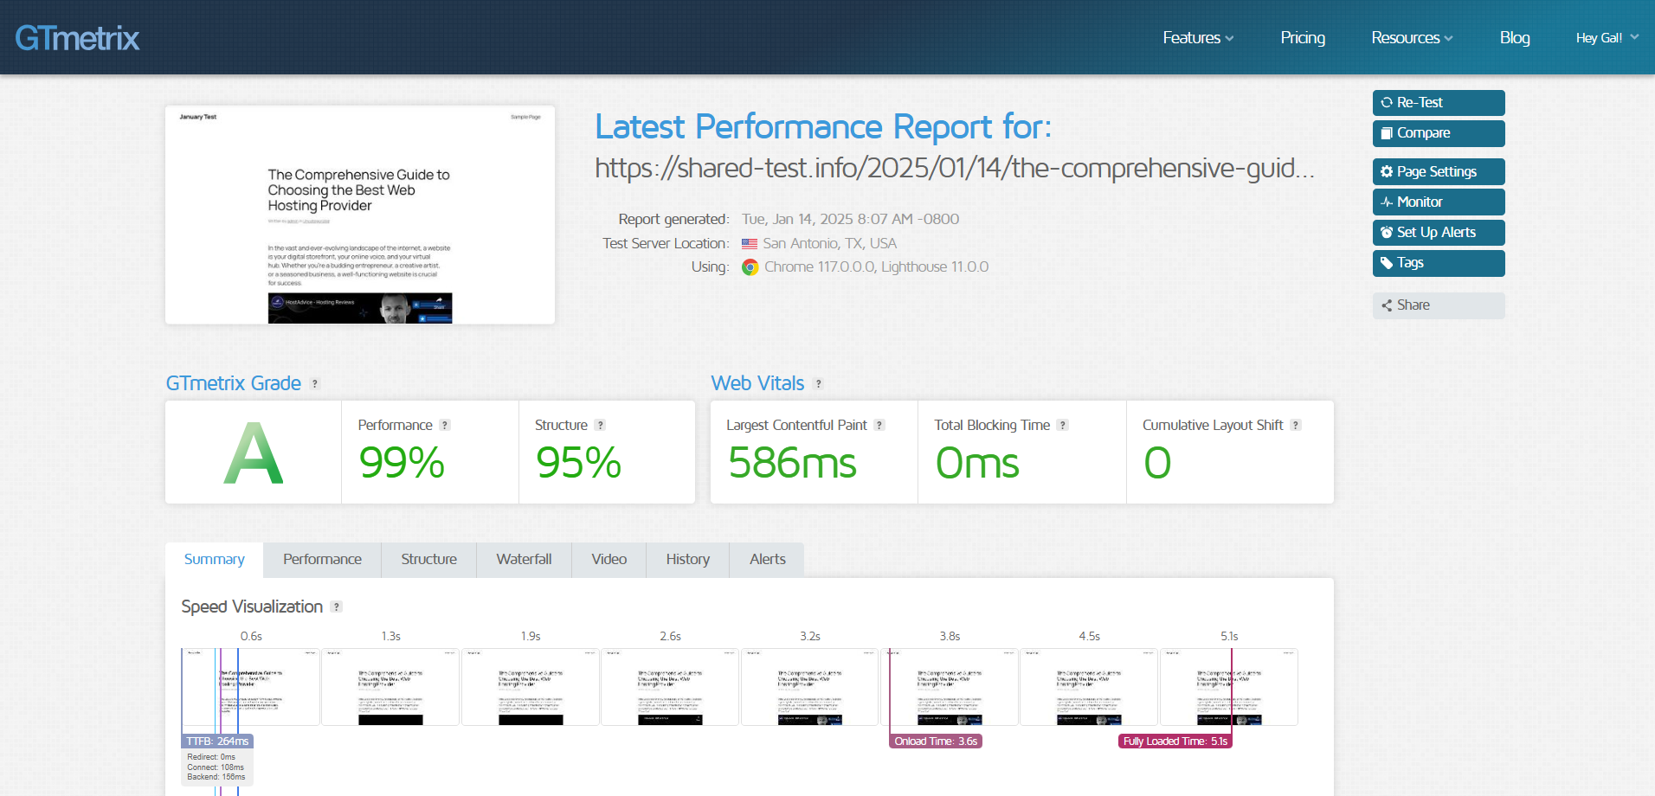Switch to the Waterfall tab
The image size is (1655, 796).
click(523, 559)
